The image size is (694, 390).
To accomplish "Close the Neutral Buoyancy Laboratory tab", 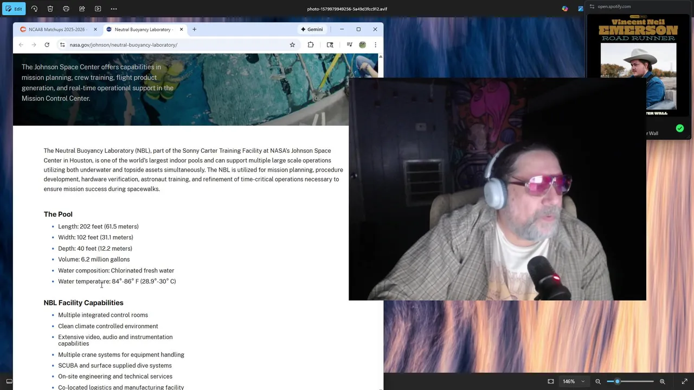I will click(181, 29).
